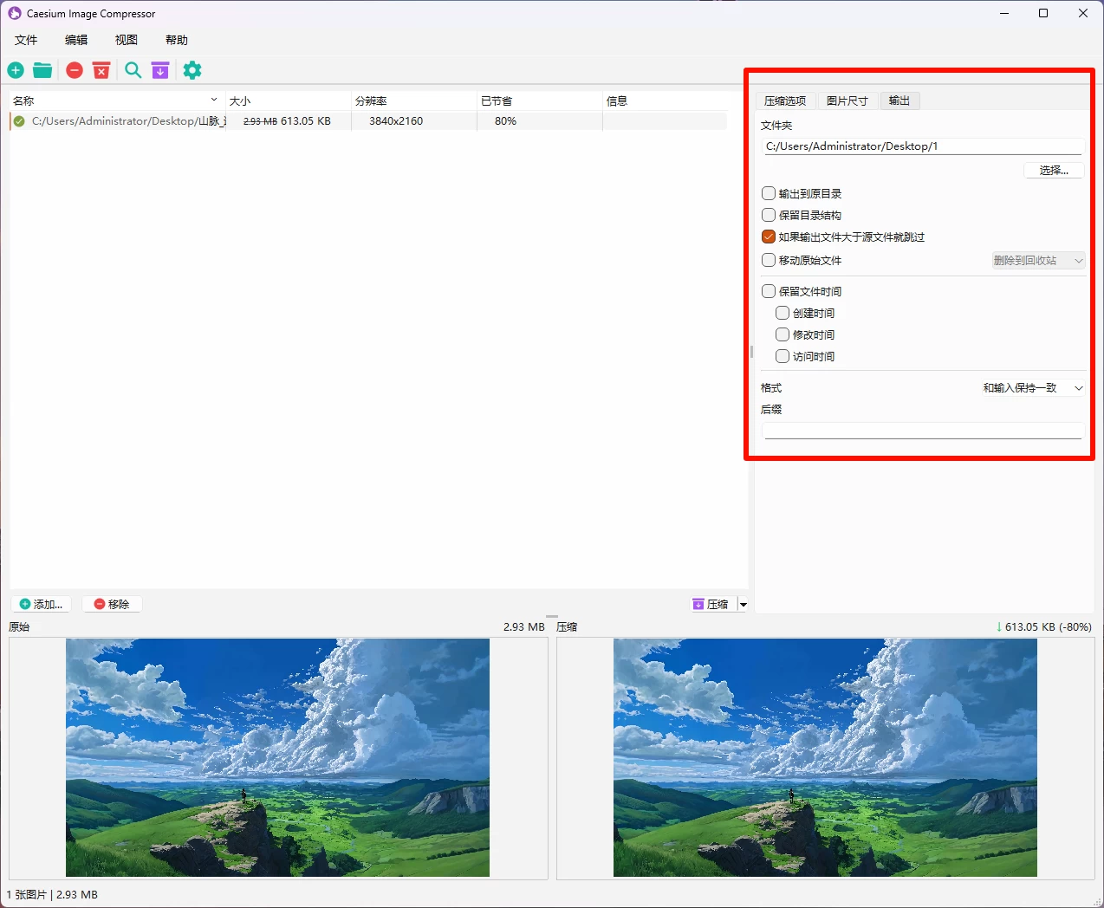Check the 保留文件时间 option
This screenshot has width=1104, height=908.
(x=768, y=291)
